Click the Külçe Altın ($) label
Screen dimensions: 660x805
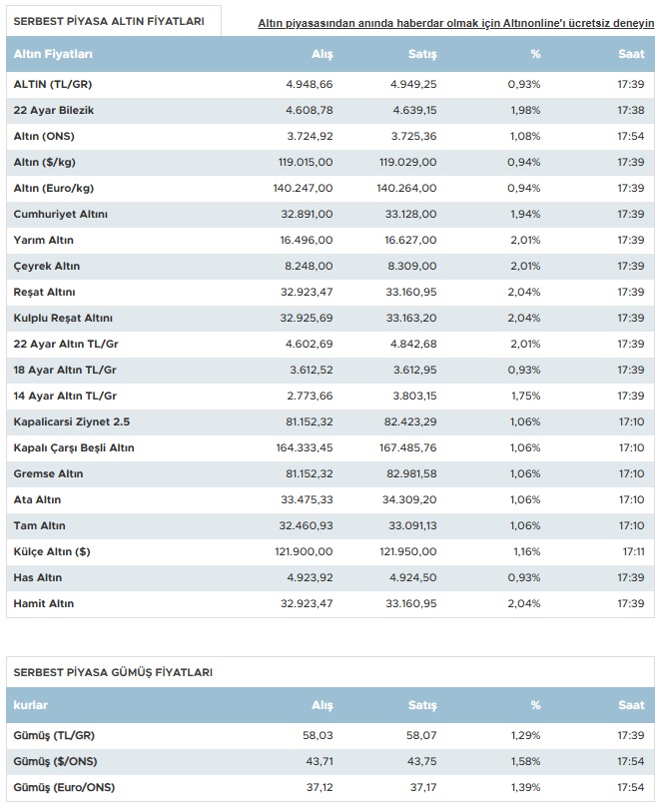pyautogui.click(x=51, y=552)
